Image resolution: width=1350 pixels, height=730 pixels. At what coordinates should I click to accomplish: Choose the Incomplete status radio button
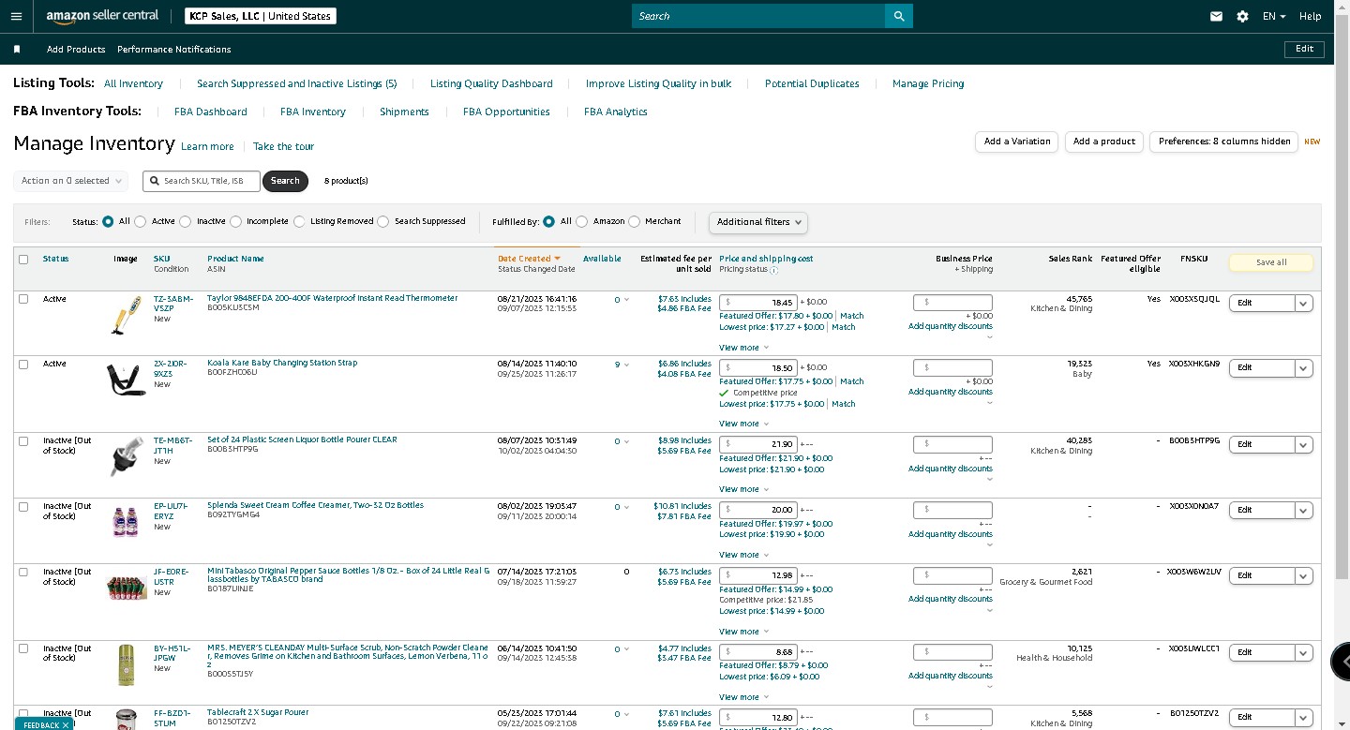(x=235, y=222)
